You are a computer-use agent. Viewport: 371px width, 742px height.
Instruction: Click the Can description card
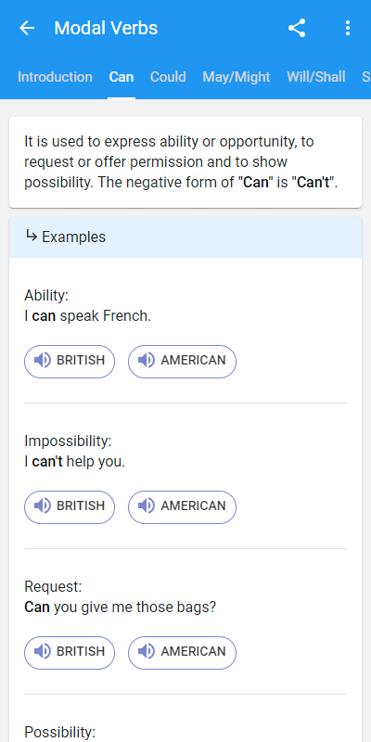point(185,162)
